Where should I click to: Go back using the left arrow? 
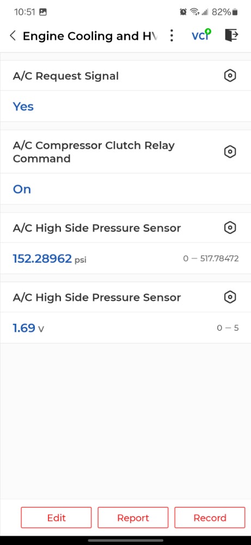pos(13,35)
